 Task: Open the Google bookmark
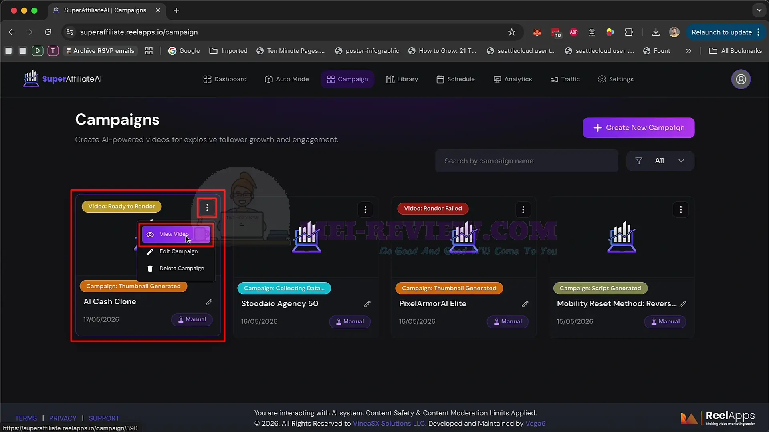(x=184, y=51)
